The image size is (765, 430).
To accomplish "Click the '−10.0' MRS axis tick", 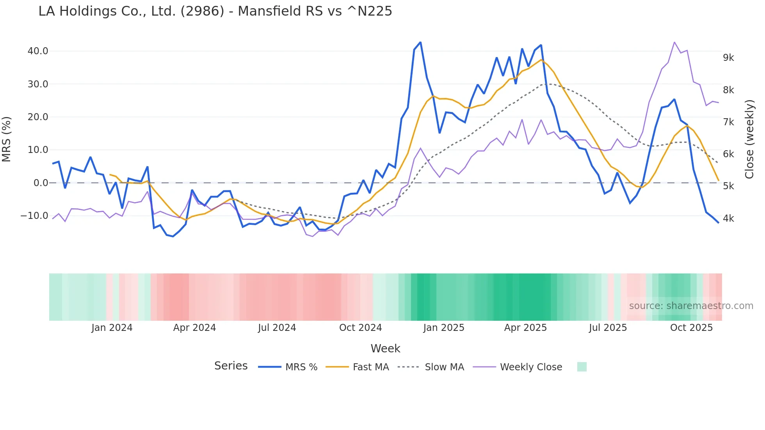I will 34,216.
